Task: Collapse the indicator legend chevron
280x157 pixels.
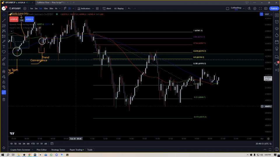Action: tap(11, 31)
